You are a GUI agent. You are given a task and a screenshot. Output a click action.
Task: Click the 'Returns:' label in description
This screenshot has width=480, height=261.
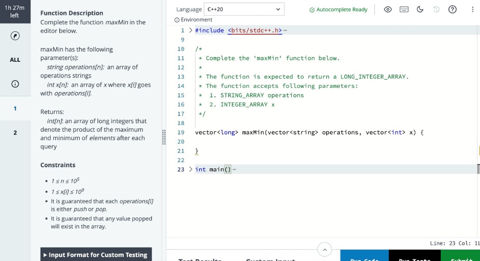click(52, 112)
